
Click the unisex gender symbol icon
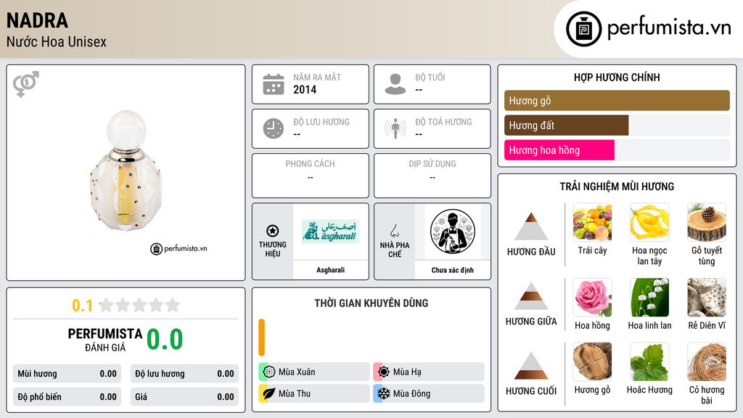[x=26, y=84]
